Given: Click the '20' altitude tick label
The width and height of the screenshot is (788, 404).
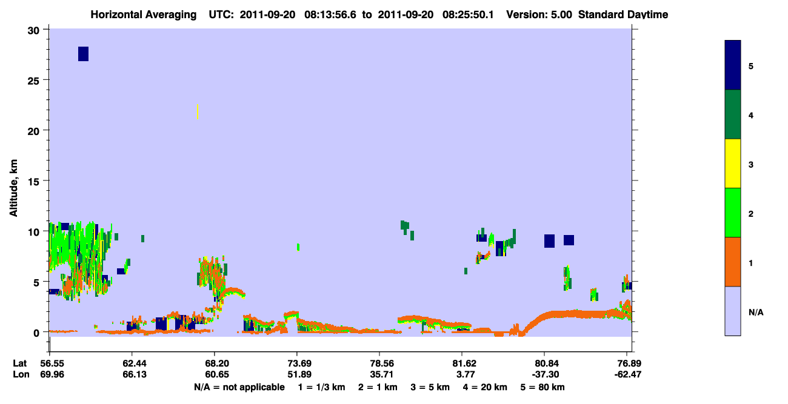Looking at the screenshot, I should (35, 130).
